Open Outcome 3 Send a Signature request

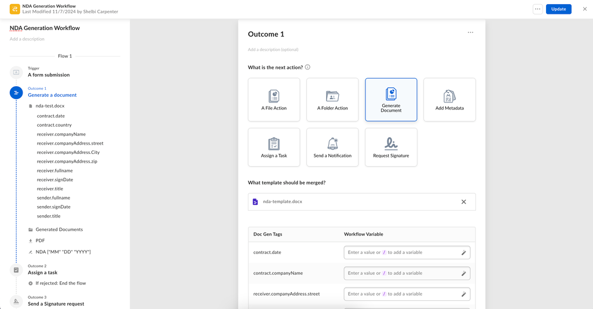56,304
